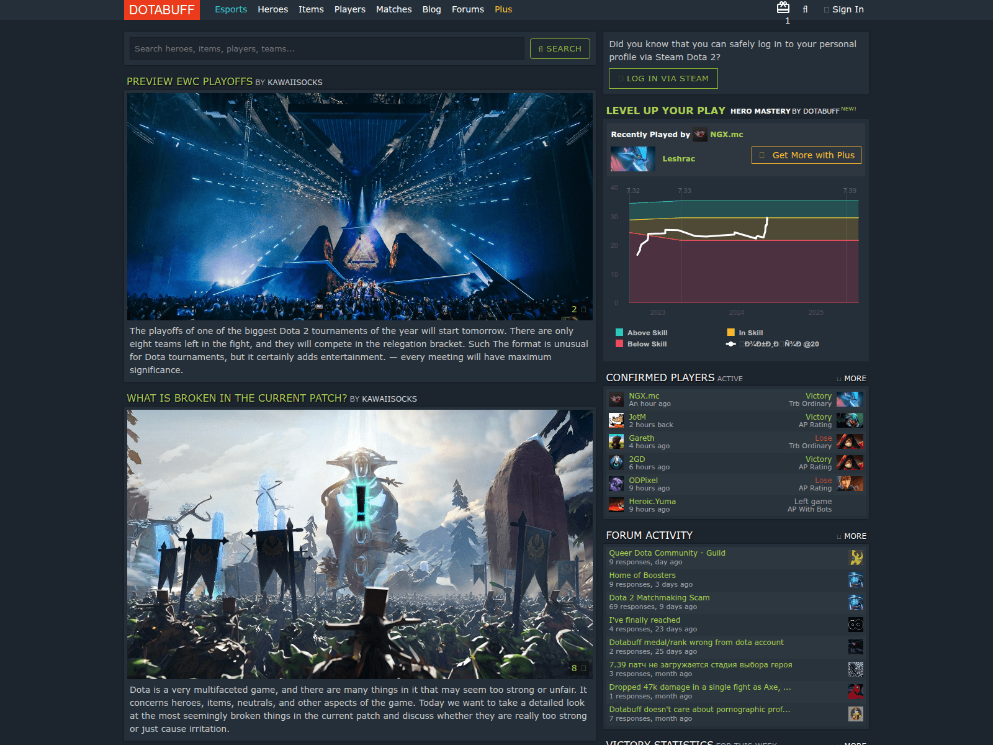The width and height of the screenshot is (993, 745).
Task: Open the Plus menu item
Action: tap(503, 9)
